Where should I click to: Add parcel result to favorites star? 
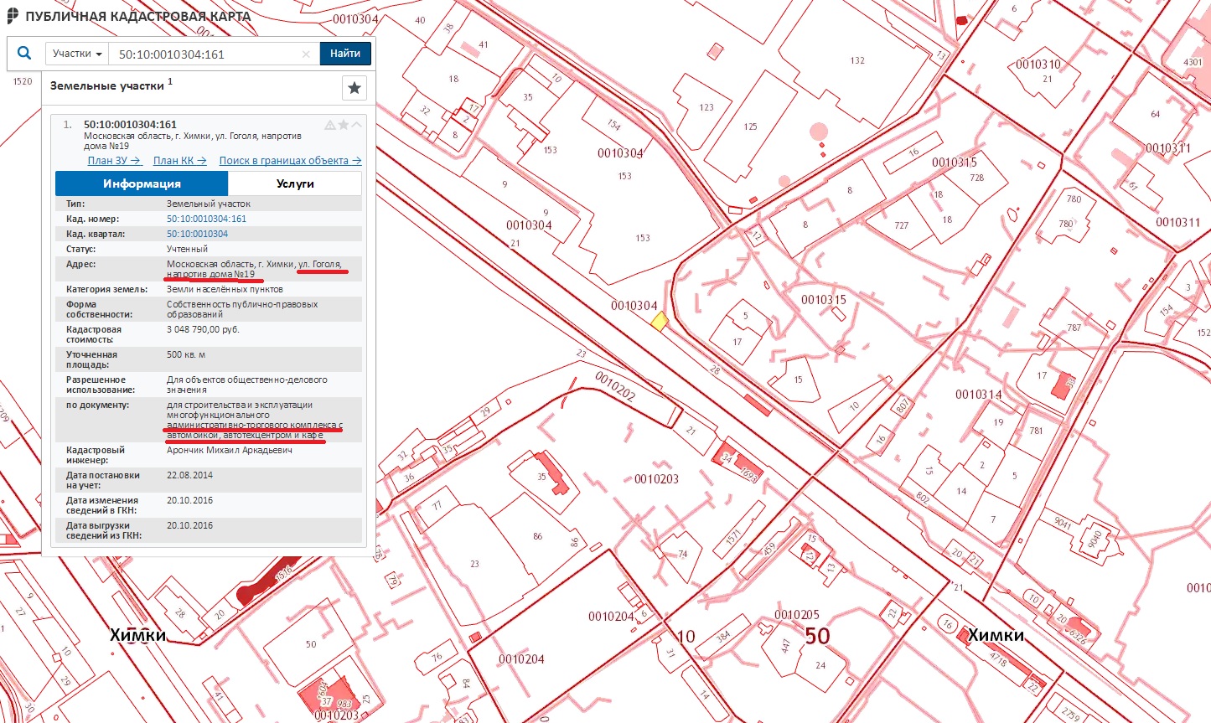coord(344,125)
